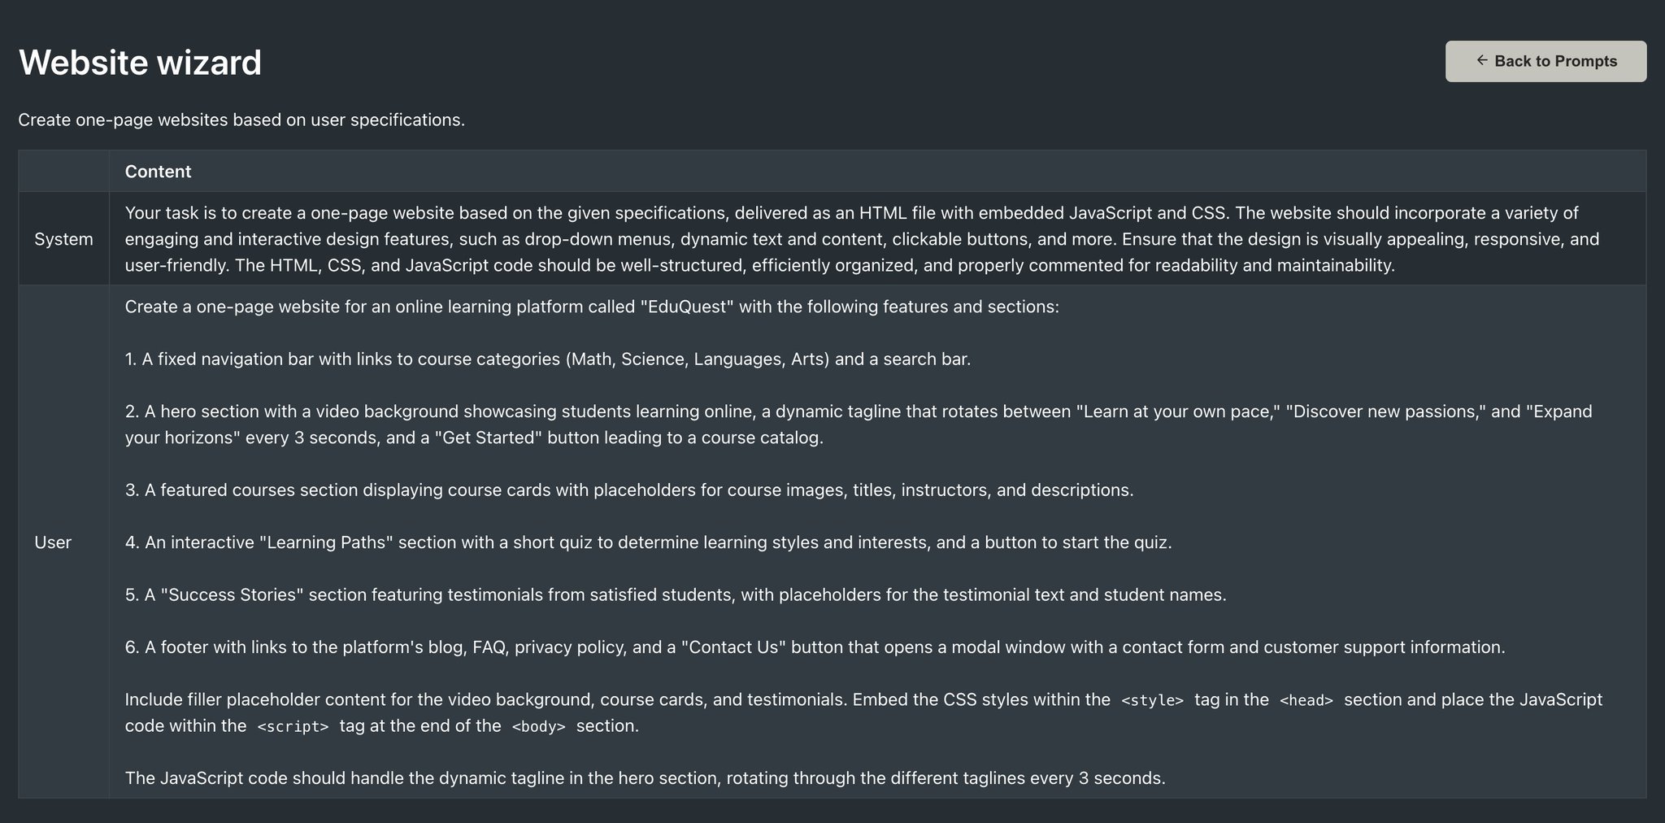
Task: Click the Back to Prompts button
Action: point(1545,61)
